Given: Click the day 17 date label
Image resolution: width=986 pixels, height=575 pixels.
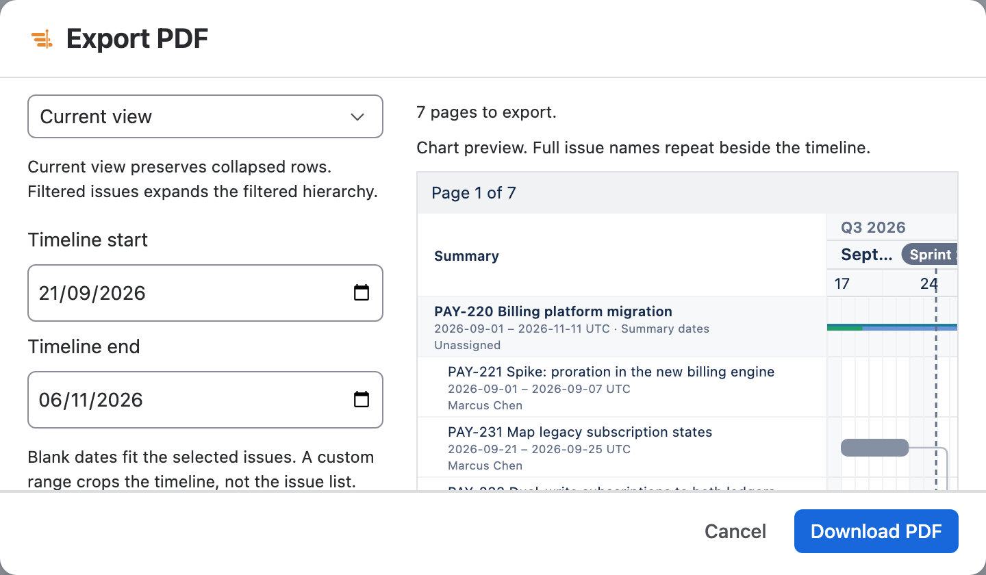Looking at the screenshot, I should pyautogui.click(x=842, y=283).
